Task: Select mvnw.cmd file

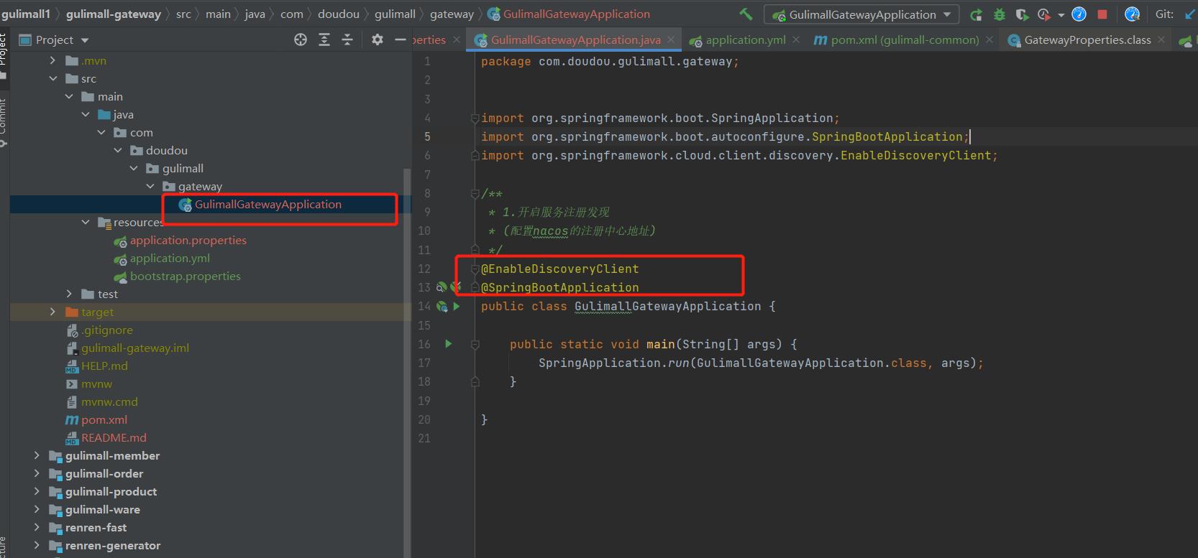Action: click(109, 402)
